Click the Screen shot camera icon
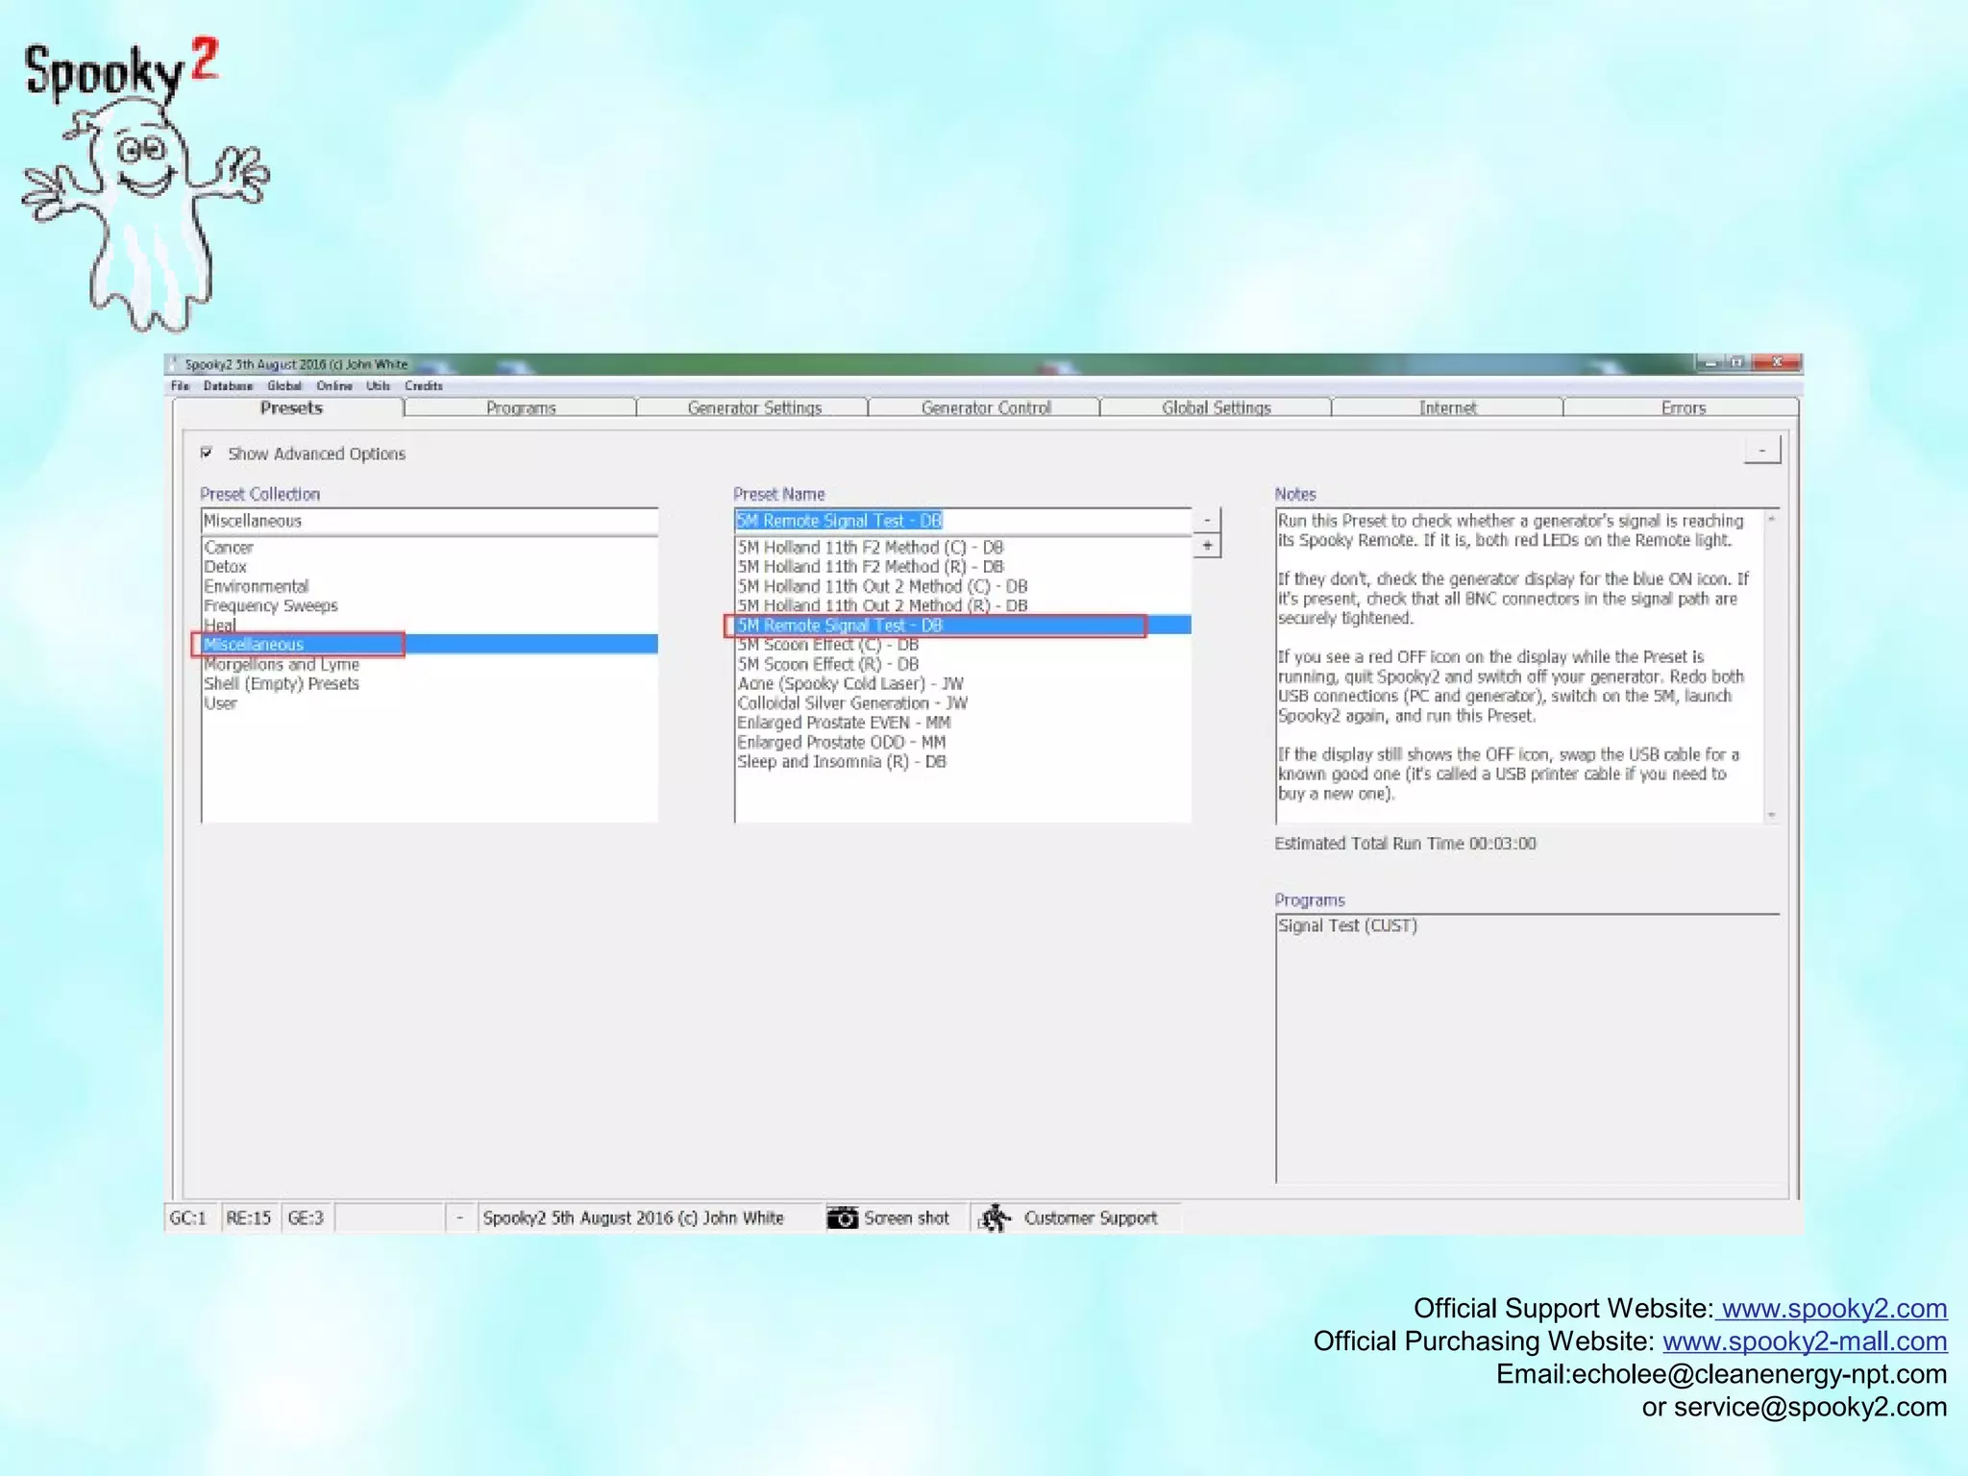This screenshot has width=1968, height=1476. (x=842, y=1218)
